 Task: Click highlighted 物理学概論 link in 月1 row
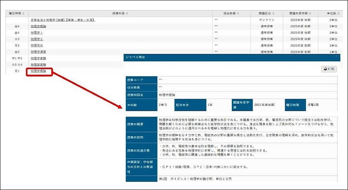(38, 71)
